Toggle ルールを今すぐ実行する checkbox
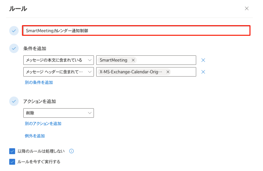 pos(12,162)
